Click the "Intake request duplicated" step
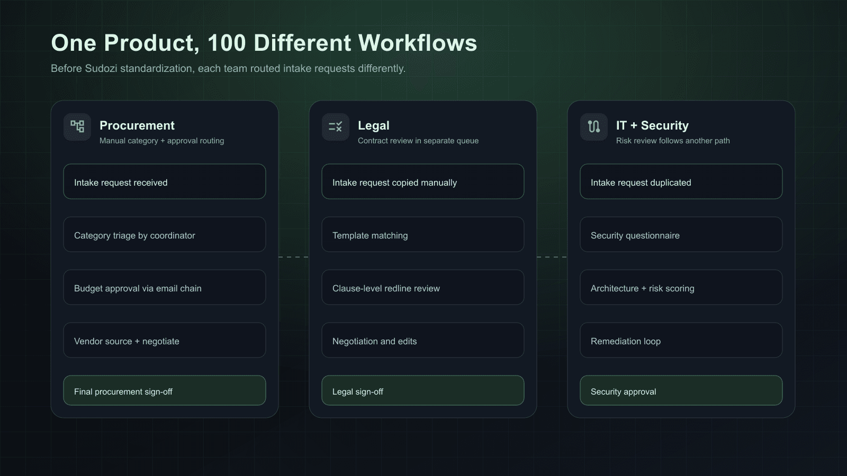 (681, 181)
